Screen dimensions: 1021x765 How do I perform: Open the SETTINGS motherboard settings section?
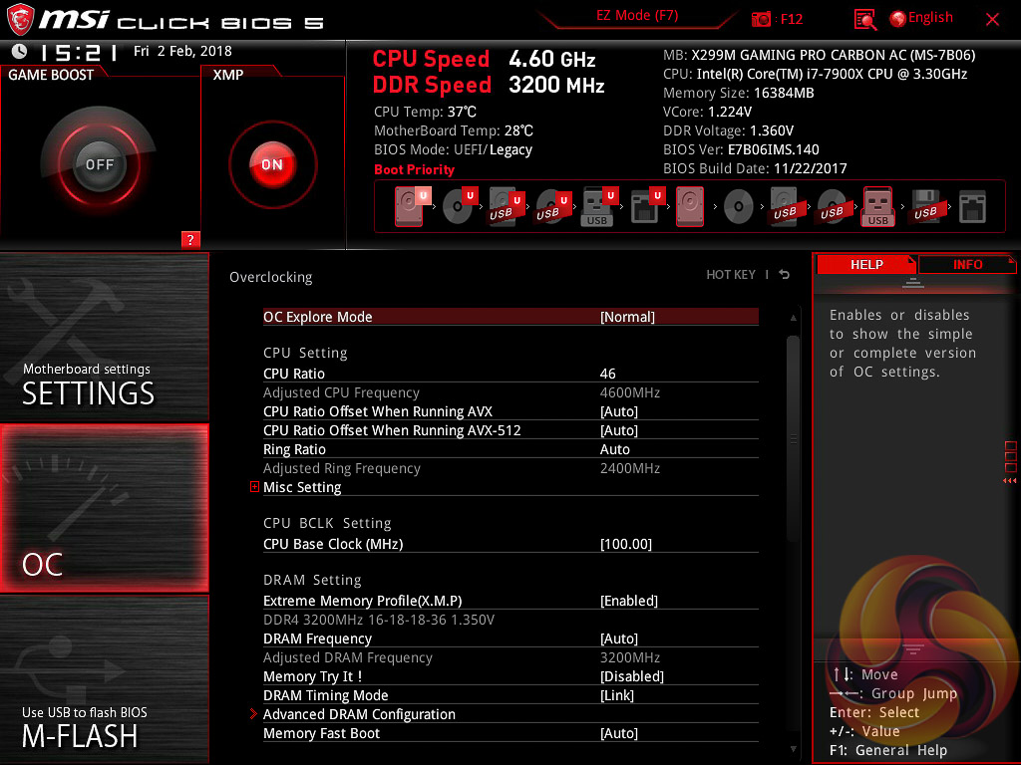pos(104,337)
